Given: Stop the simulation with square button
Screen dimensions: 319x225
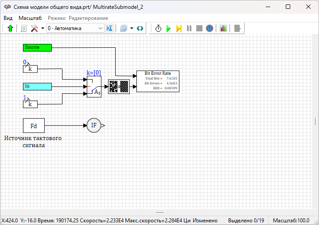Looking at the screenshot, I should click(x=199, y=28).
